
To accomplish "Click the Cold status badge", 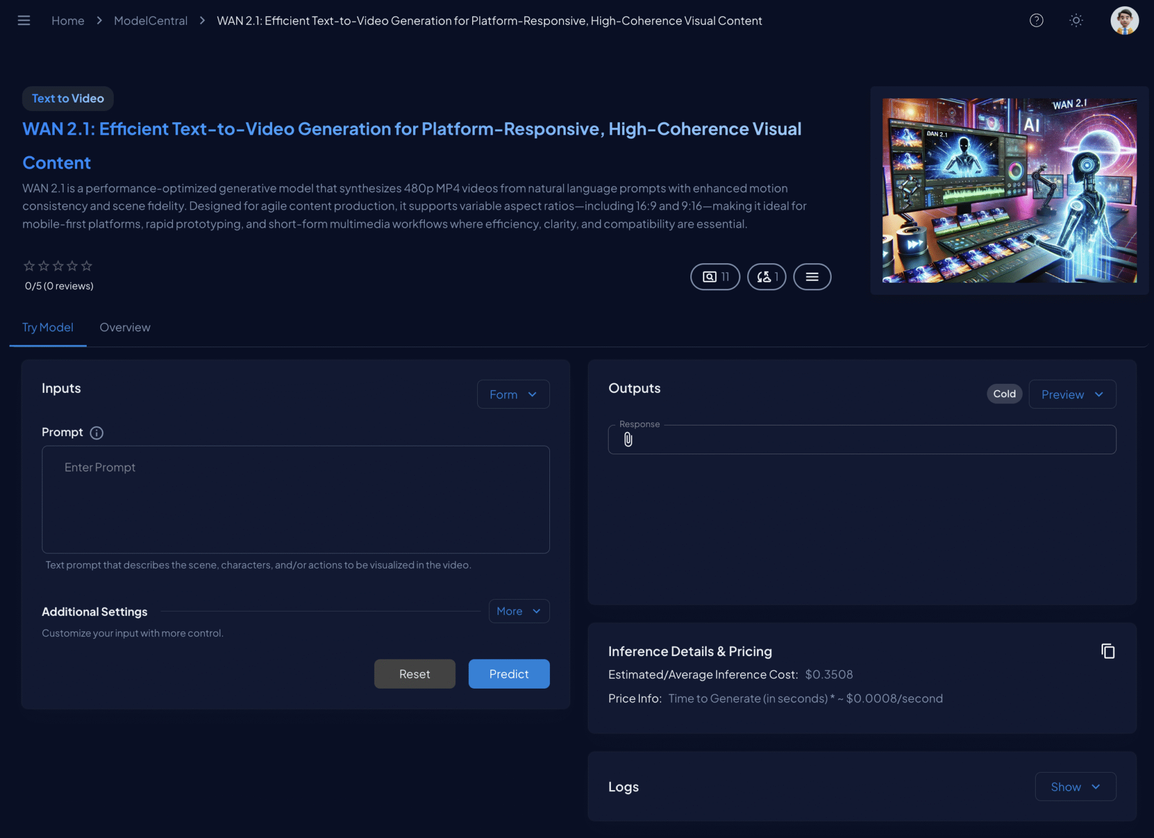I will 1004,393.
